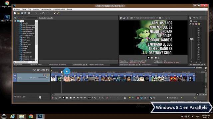Toggle loop playback in the timeline transport
Screen dimensions: 213x119
tap(56, 98)
